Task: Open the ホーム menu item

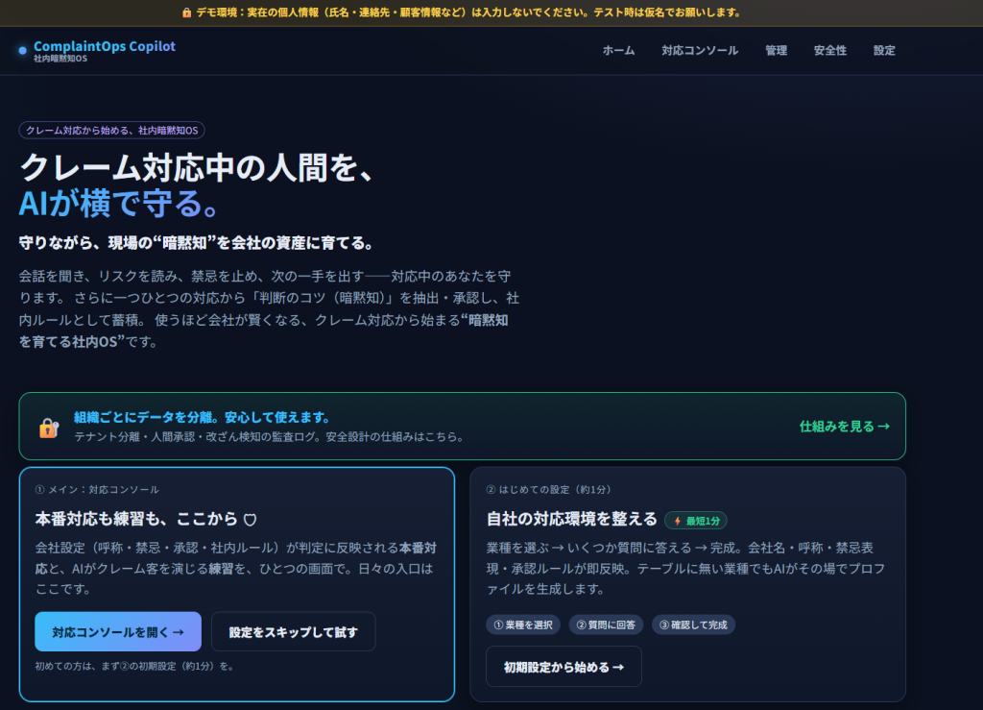Action: pos(618,50)
